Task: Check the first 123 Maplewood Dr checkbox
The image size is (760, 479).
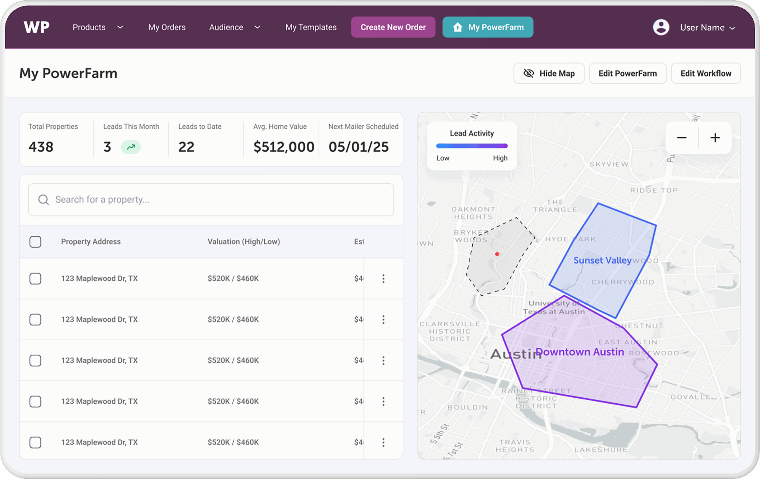Action: (35, 278)
